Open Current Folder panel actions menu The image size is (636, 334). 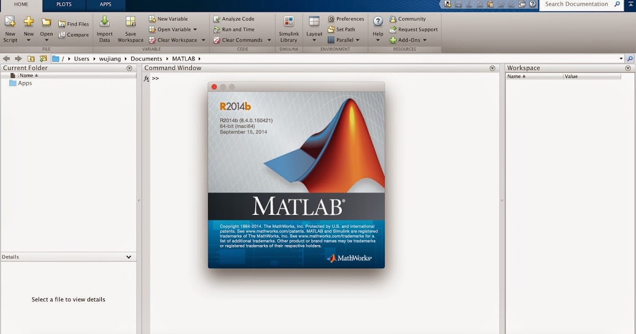pos(129,68)
